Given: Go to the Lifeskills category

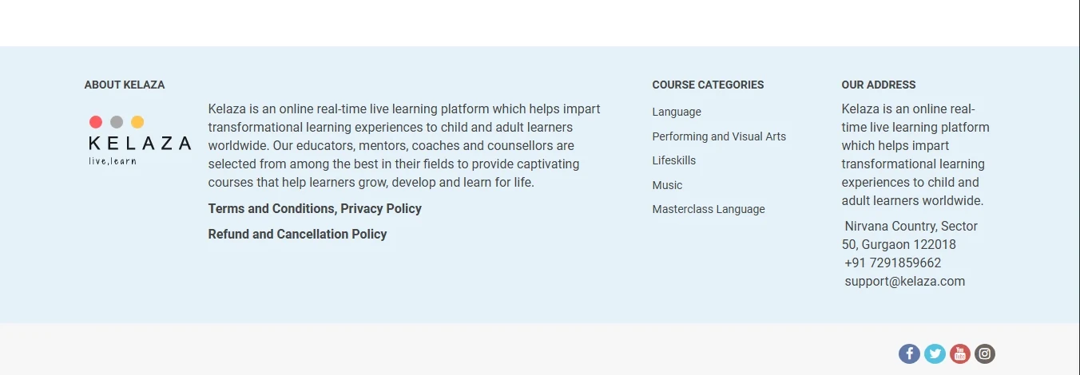Looking at the screenshot, I should [674, 160].
